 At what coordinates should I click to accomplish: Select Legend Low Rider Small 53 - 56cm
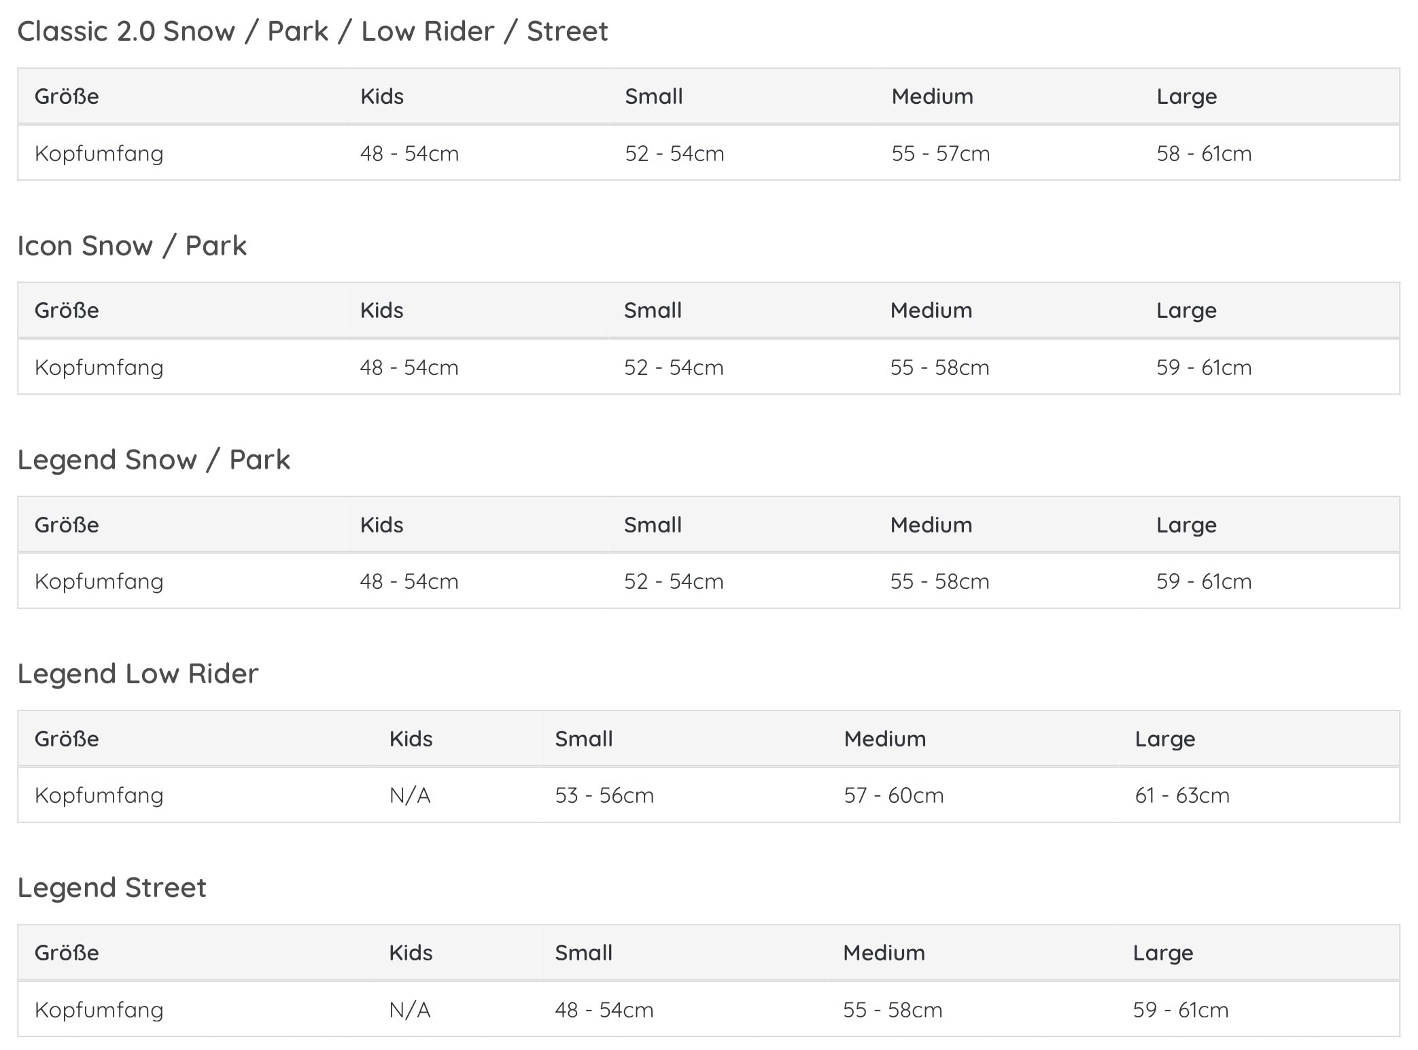[x=604, y=795]
